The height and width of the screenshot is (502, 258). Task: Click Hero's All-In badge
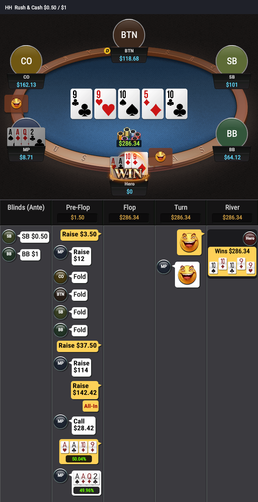91,406
